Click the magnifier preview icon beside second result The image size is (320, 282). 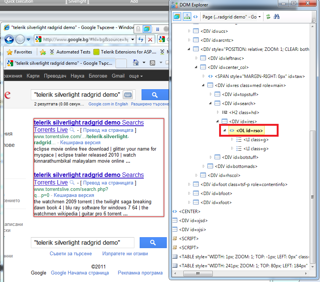[x=72, y=183]
